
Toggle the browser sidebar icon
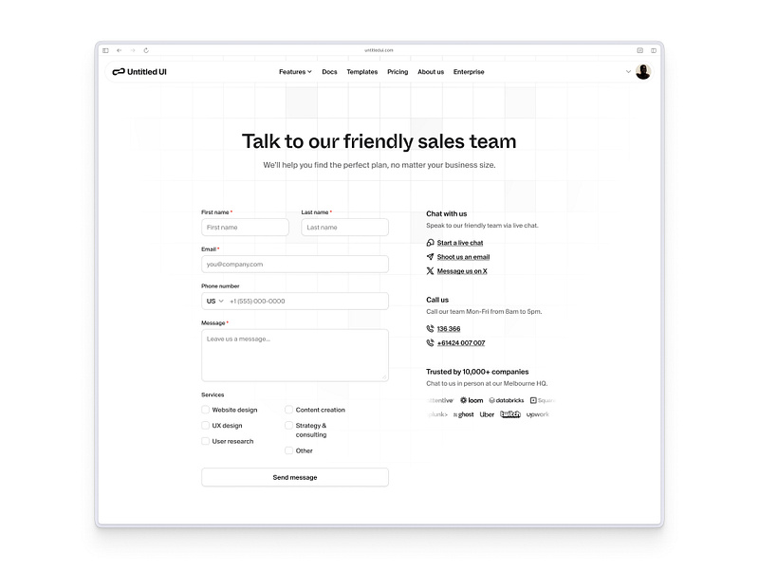point(105,50)
